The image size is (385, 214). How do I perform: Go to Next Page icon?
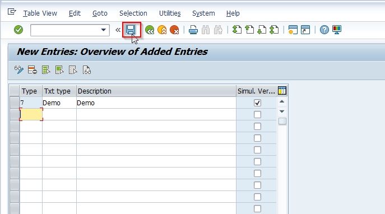(x=262, y=30)
